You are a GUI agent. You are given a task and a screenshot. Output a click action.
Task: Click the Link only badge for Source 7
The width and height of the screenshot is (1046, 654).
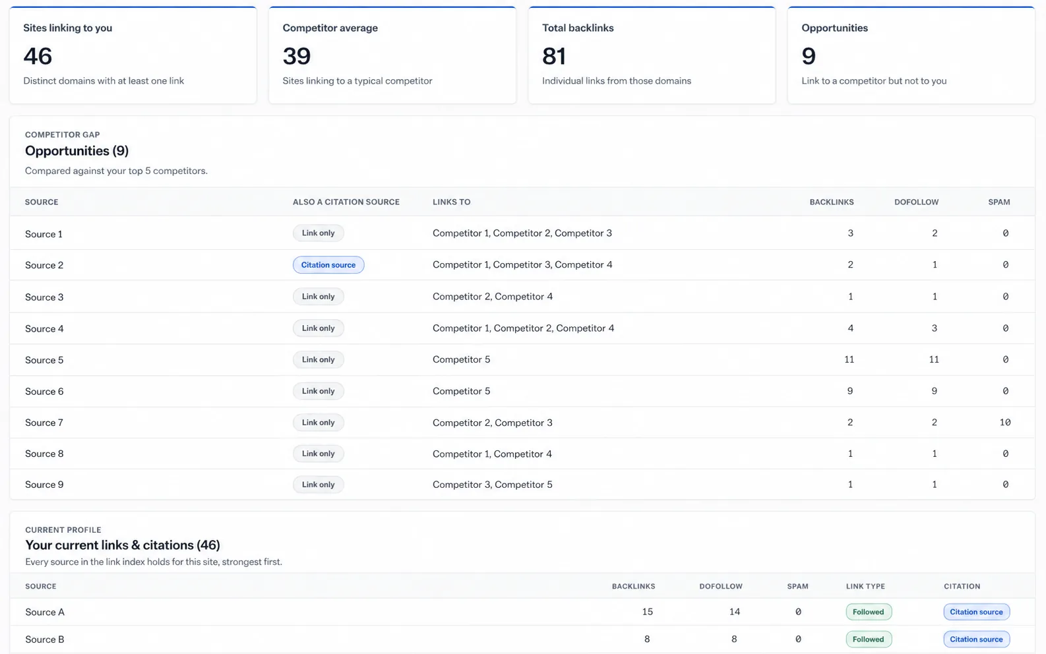tap(319, 423)
